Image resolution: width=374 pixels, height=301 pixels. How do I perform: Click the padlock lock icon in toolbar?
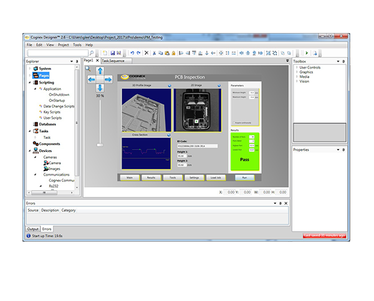[x=173, y=53]
